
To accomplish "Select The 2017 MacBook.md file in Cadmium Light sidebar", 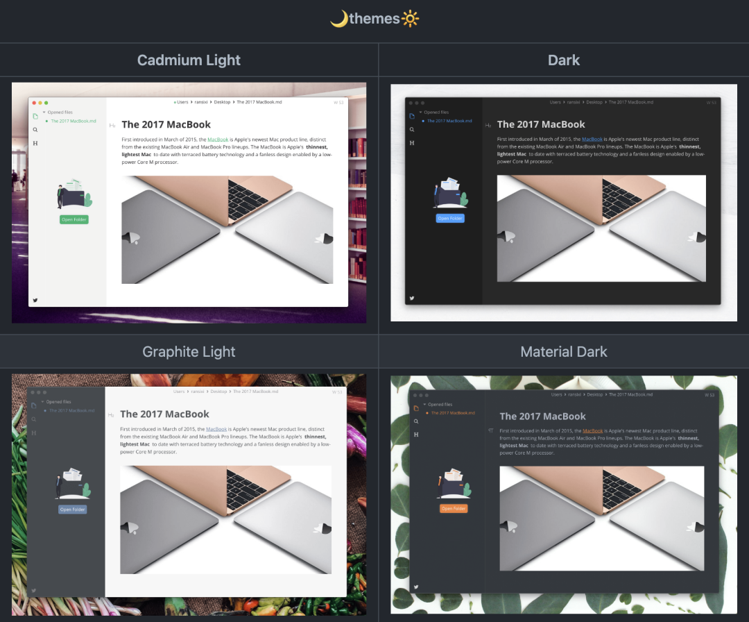I will [x=74, y=121].
